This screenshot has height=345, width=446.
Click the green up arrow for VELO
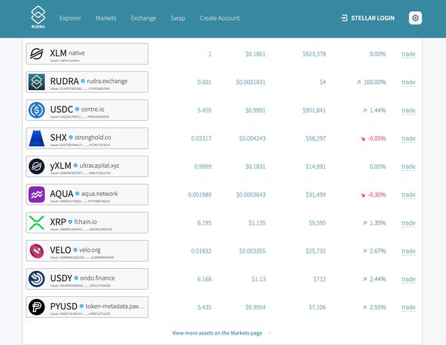coord(365,251)
